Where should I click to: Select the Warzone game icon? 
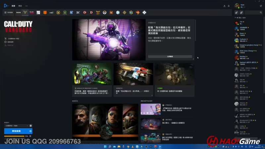pyautogui.click(x=38, y=13)
